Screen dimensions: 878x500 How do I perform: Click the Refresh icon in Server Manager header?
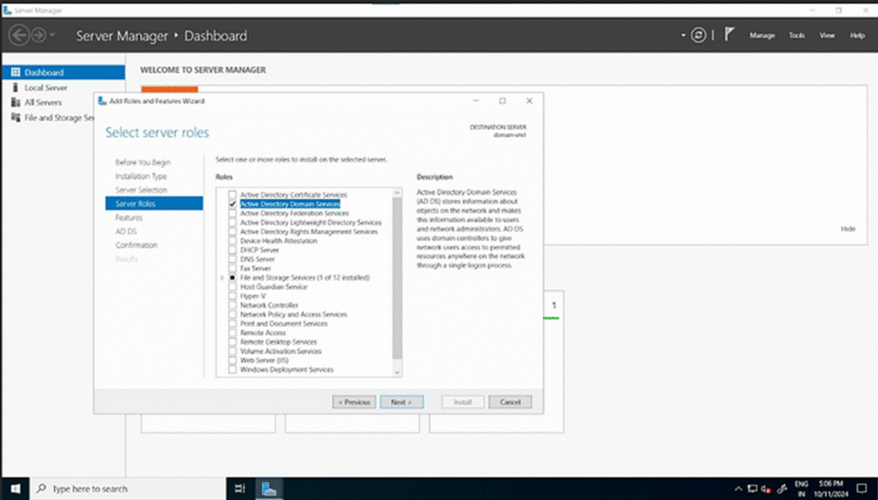click(x=699, y=35)
